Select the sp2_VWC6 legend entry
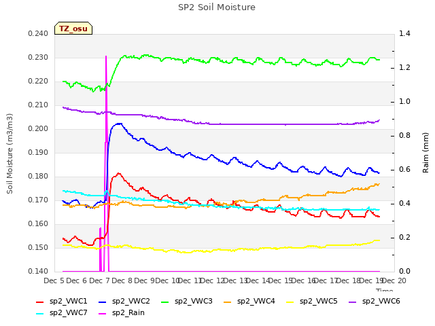435x326 pixels. click(375, 301)
